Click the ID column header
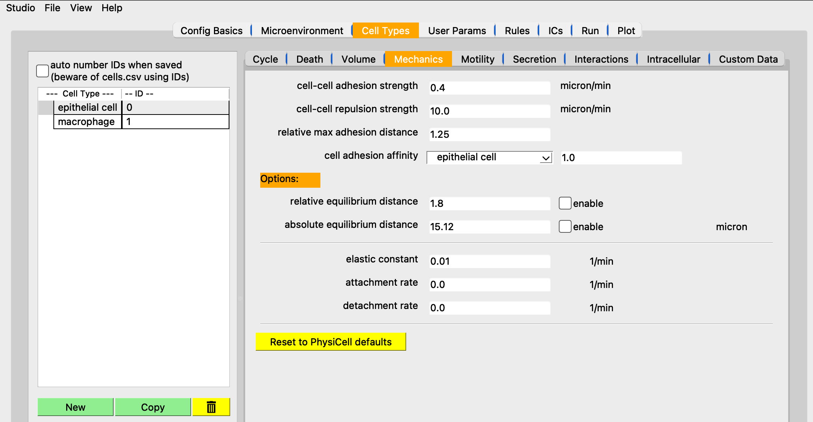The height and width of the screenshot is (422, 813). click(x=175, y=93)
